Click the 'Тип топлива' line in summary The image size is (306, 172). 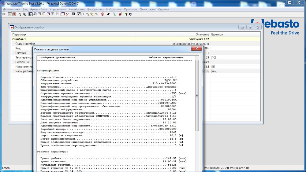108,87
